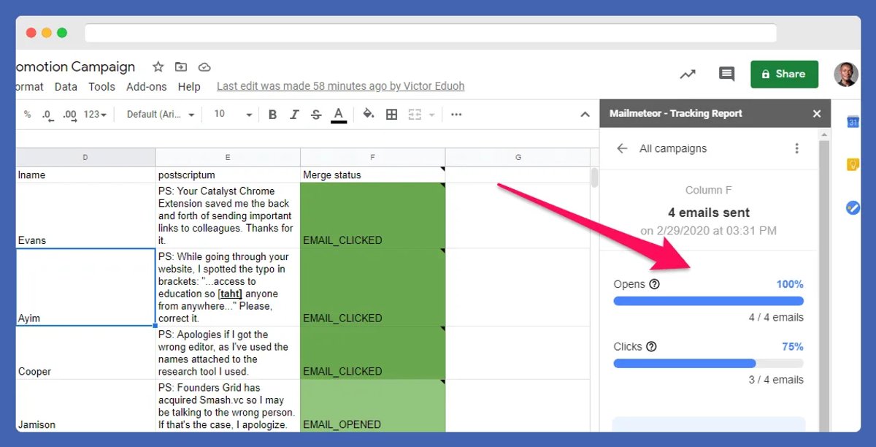Open the help icon next to Clicks

click(651, 347)
